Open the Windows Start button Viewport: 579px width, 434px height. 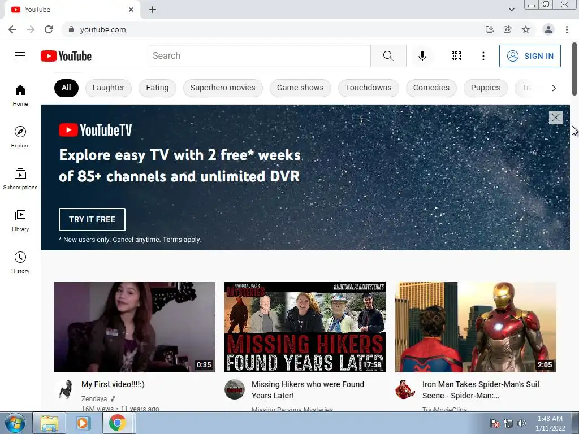click(15, 423)
